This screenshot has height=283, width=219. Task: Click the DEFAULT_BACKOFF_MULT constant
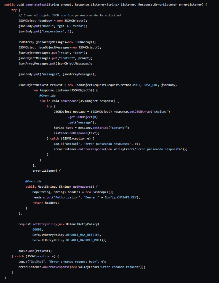[x=85, y=240]
